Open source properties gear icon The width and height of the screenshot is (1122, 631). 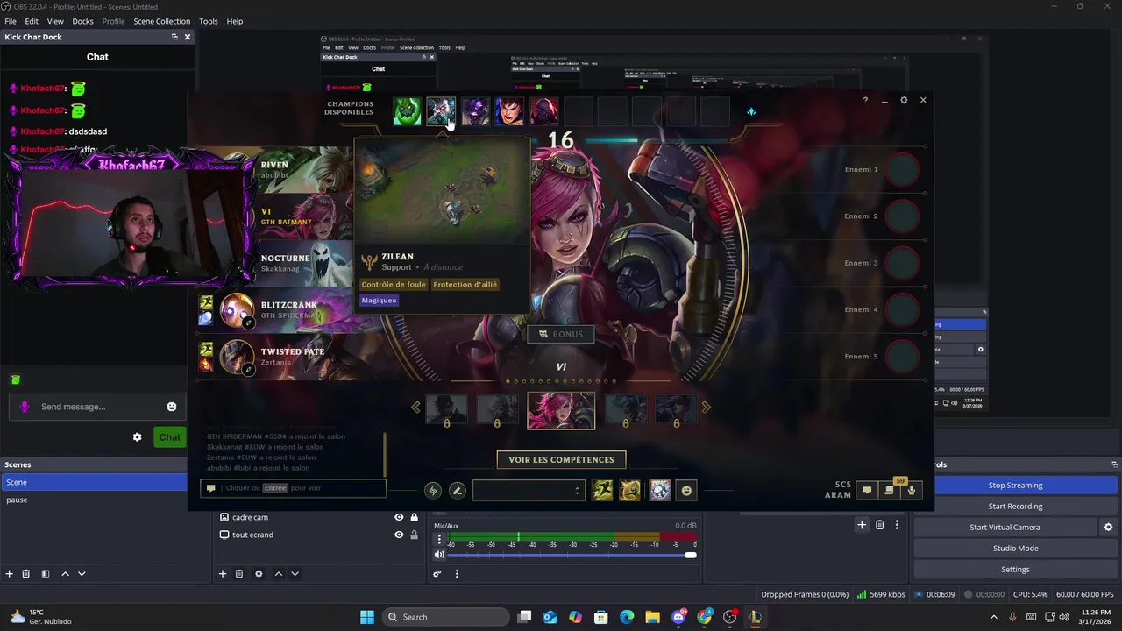click(x=259, y=573)
